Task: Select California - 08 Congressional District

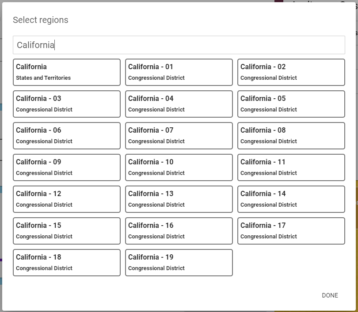Action: coord(291,136)
